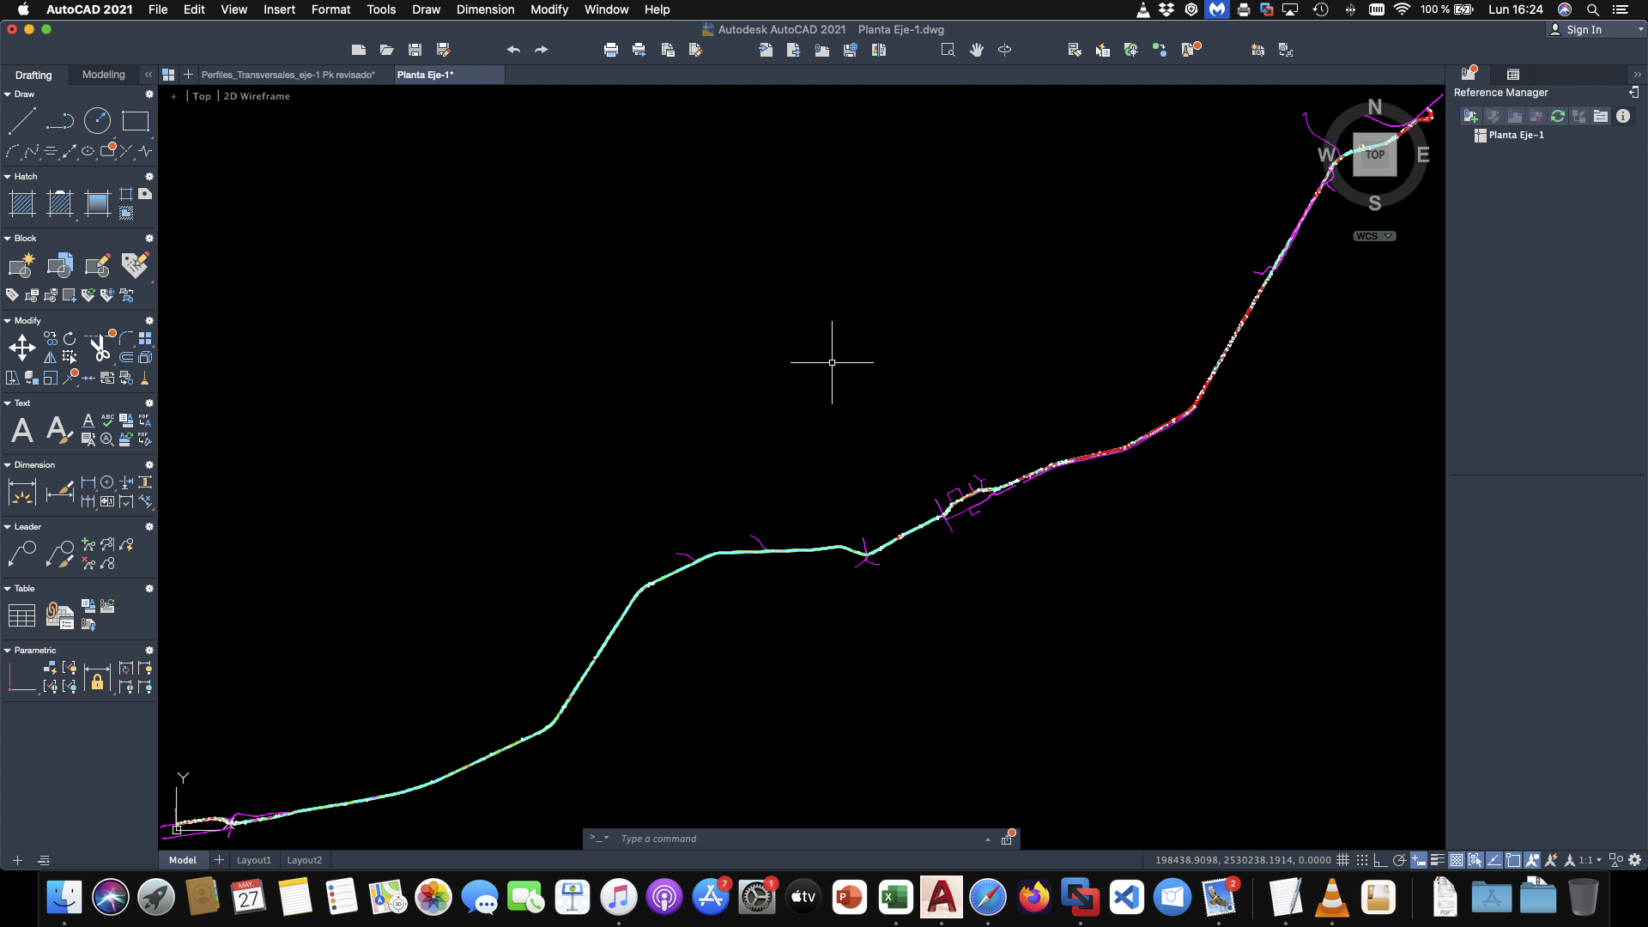Collapse the Draw panel section
The width and height of the screenshot is (1648, 927).
8,94
